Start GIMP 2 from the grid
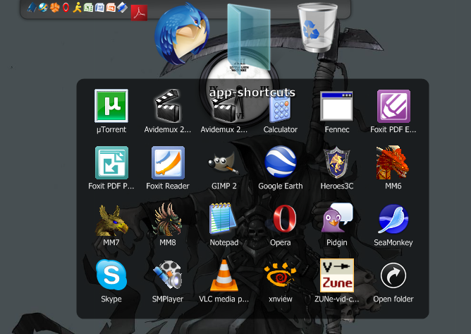 pos(224,163)
